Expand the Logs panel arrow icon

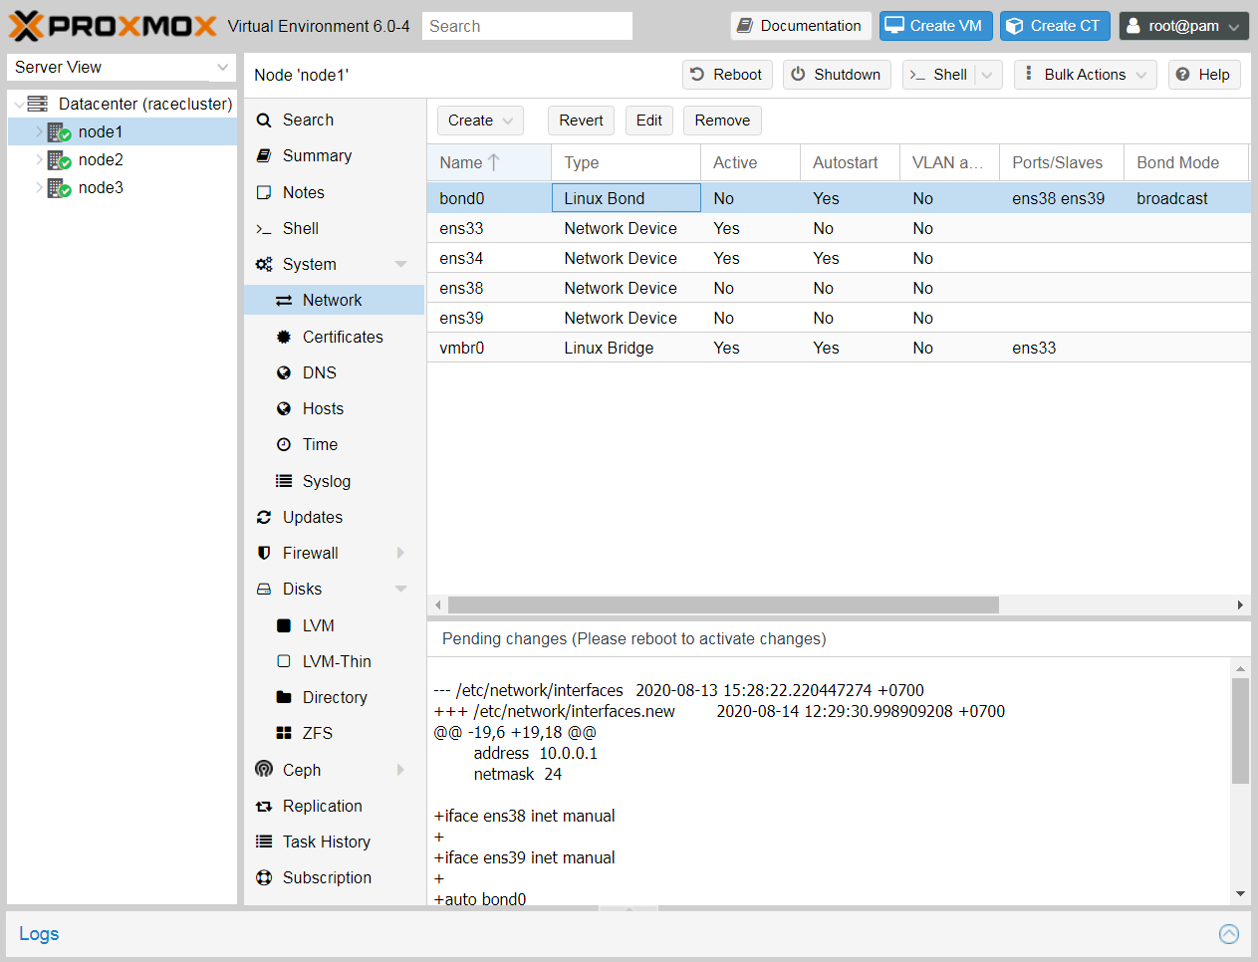pyautogui.click(x=1229, y=934)
